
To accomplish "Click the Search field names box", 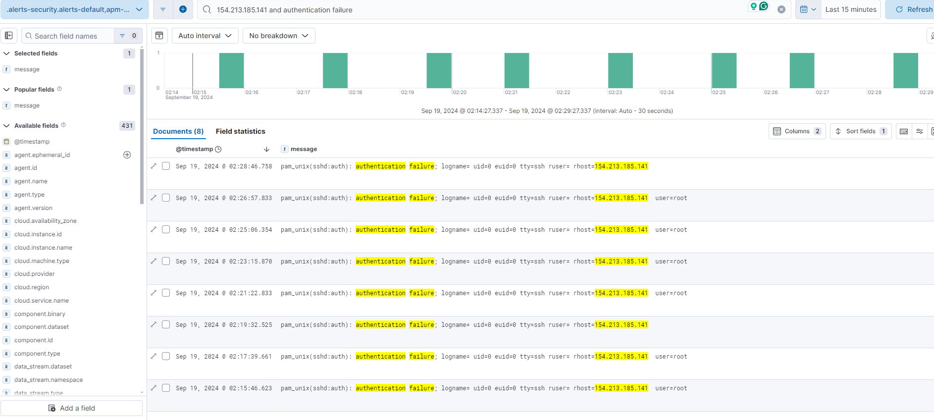I will point(68,36).
